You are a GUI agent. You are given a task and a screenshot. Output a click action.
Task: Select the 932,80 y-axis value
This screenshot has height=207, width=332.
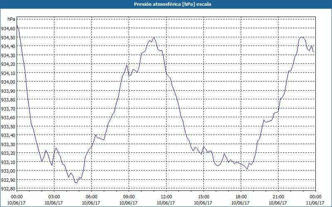(8, 189)
